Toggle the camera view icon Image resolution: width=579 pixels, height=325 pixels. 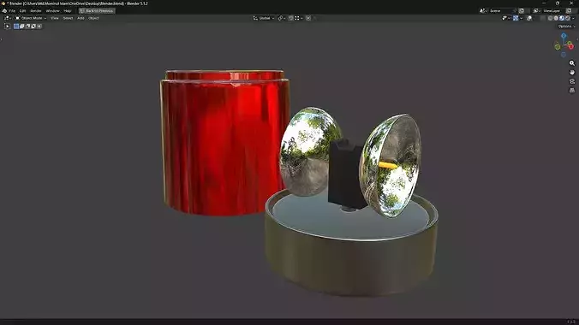click(x=572, y=81)
